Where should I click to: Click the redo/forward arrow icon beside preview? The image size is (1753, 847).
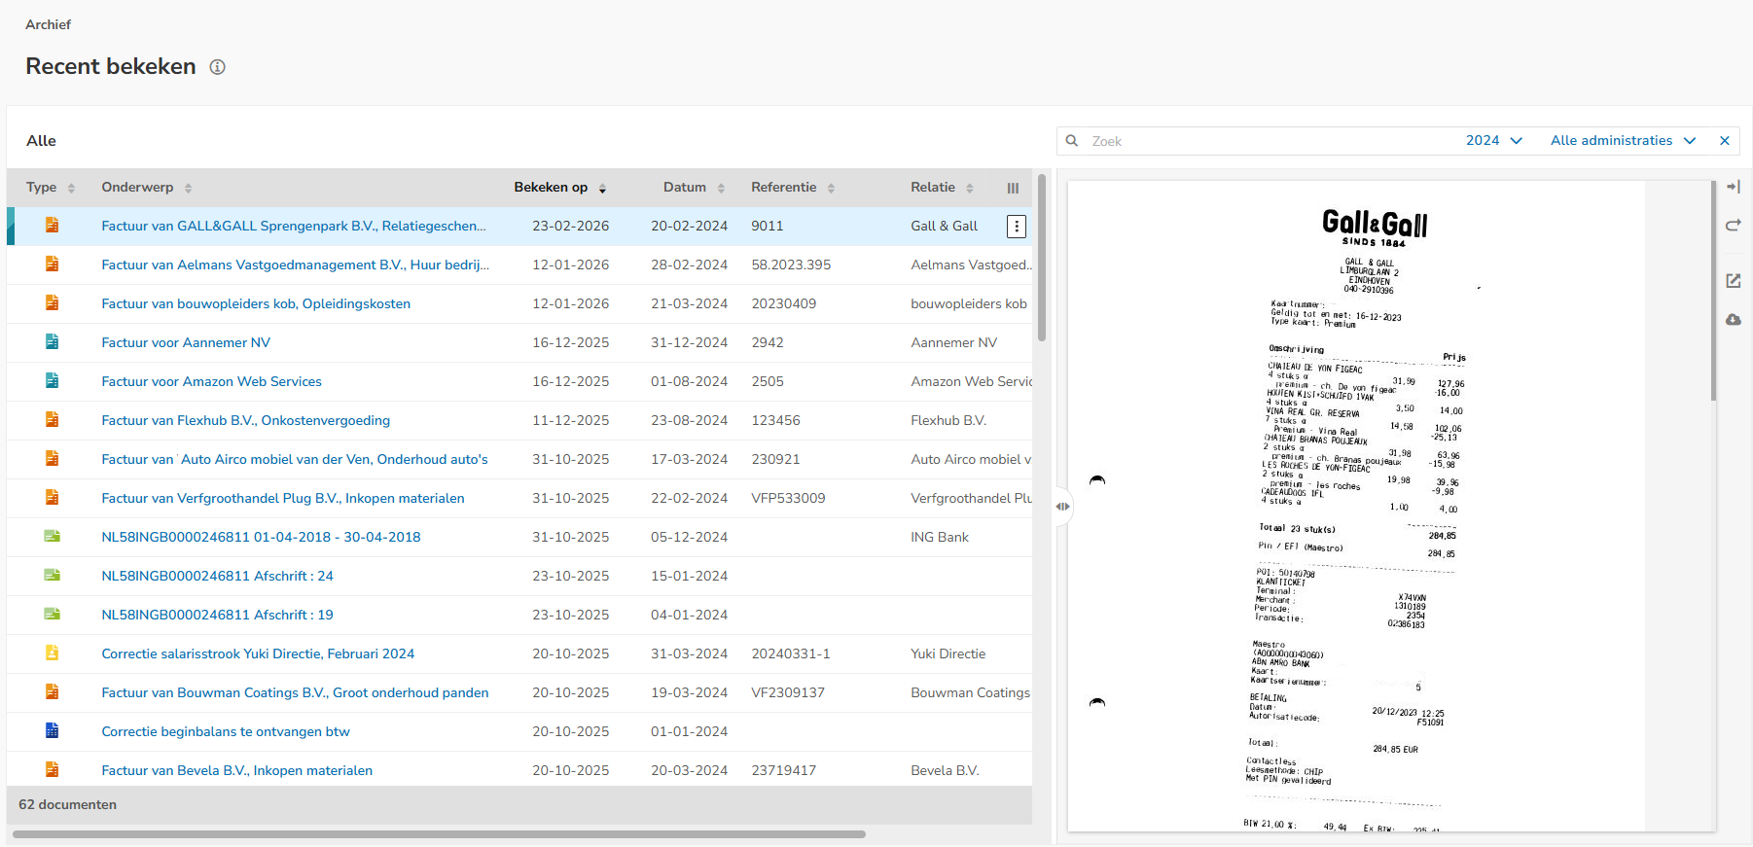pyautogui.click(x=1734, y=226)
